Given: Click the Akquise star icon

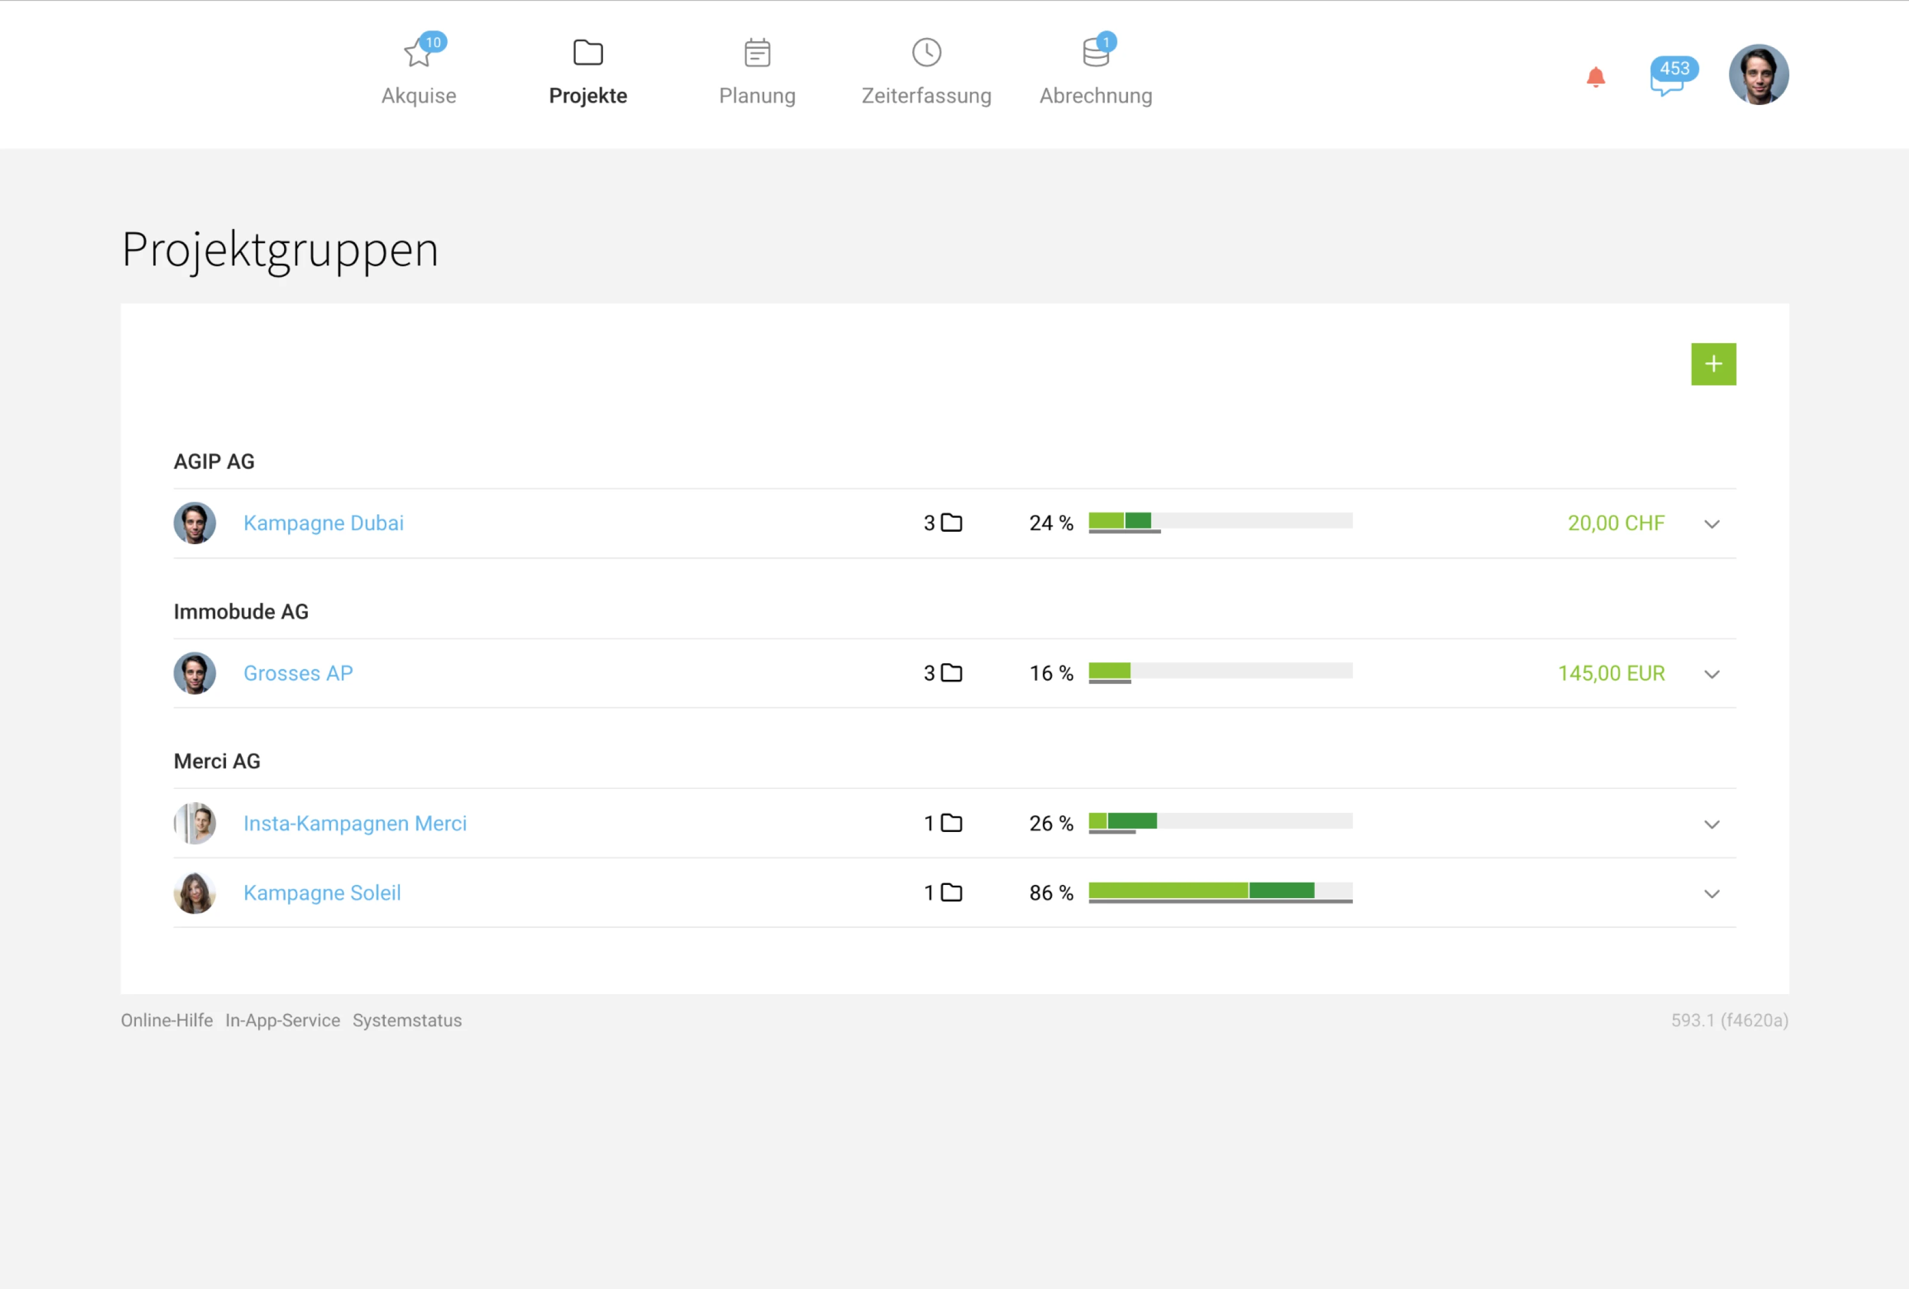Looking at the screenshot, I should 418,53.
